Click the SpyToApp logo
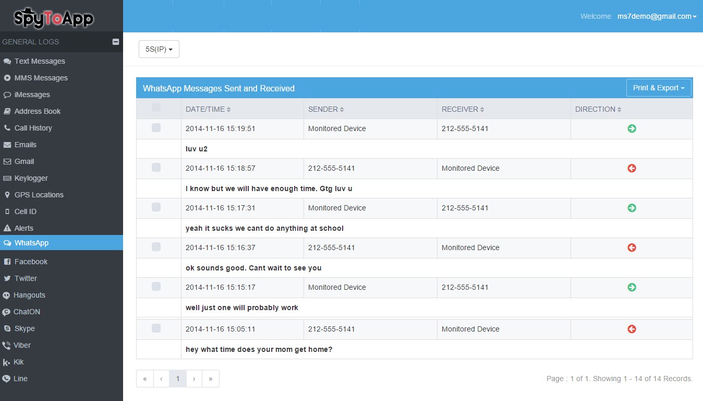Screen dimensions: 703x401 [54, 17]
